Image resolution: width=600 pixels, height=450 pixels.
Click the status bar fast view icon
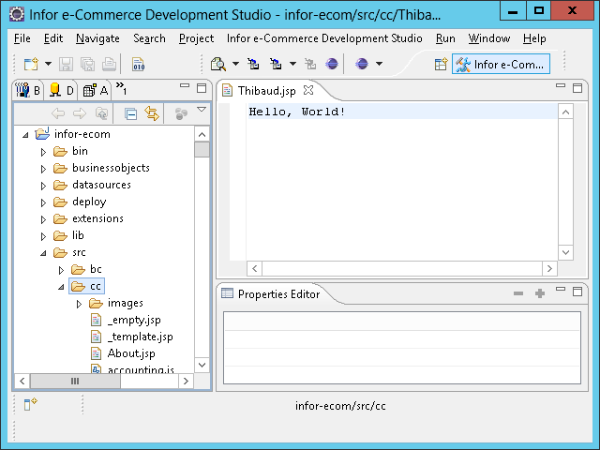(30, 405)
